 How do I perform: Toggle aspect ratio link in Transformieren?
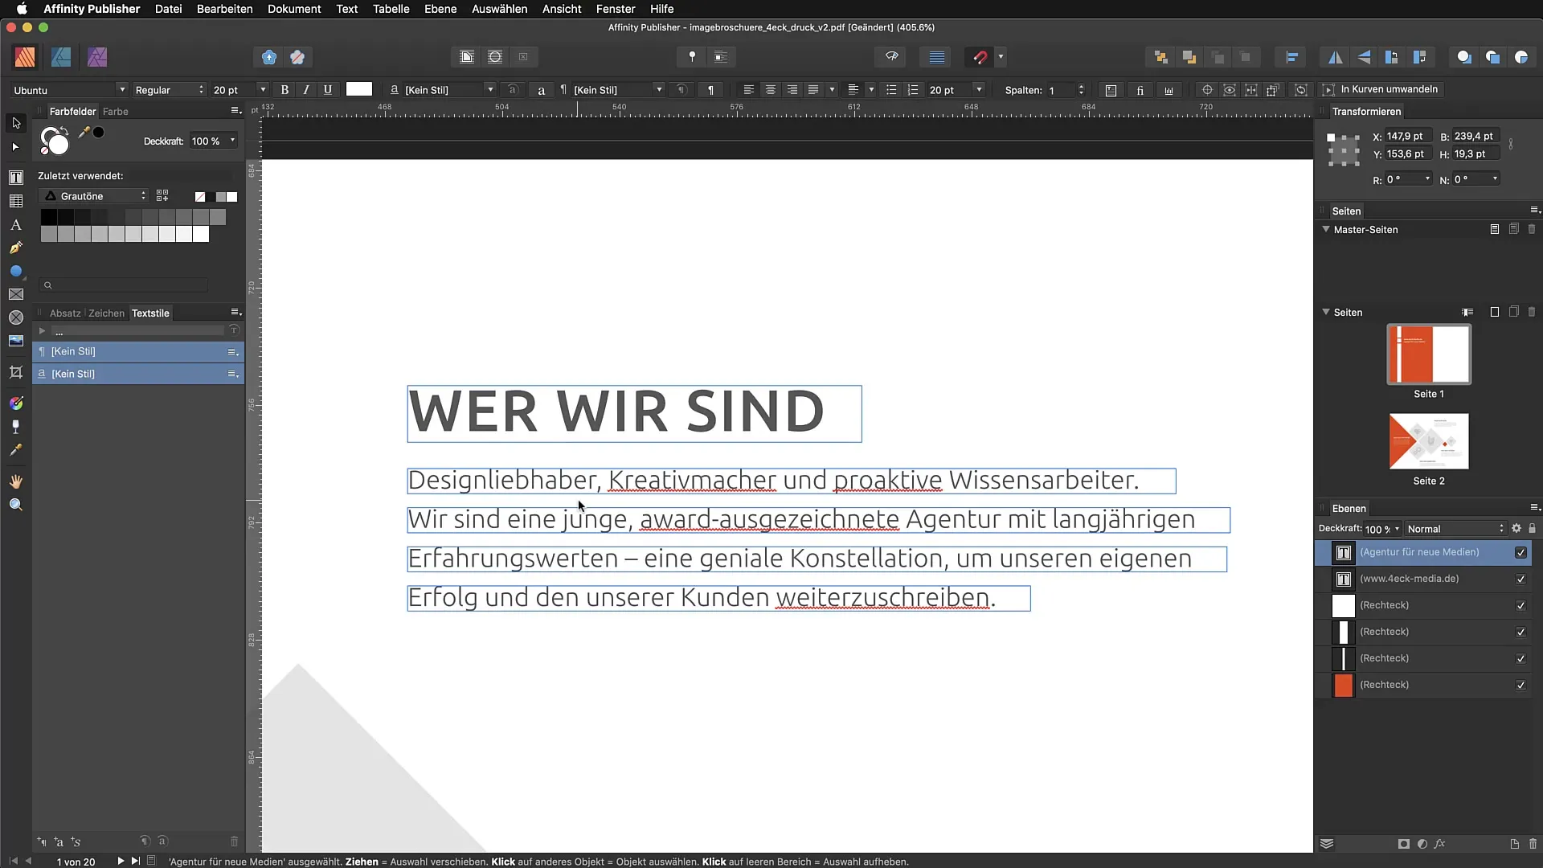pos(1511,145)
